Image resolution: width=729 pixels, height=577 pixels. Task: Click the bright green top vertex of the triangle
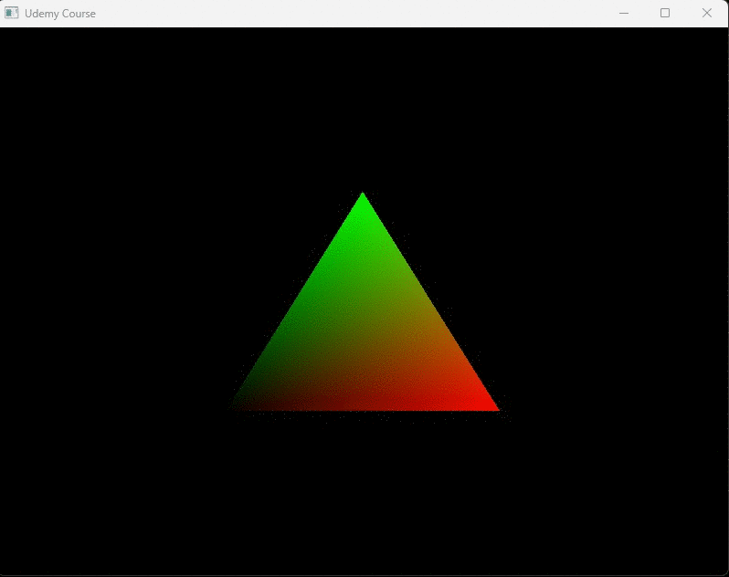click(x=363, y=199)
